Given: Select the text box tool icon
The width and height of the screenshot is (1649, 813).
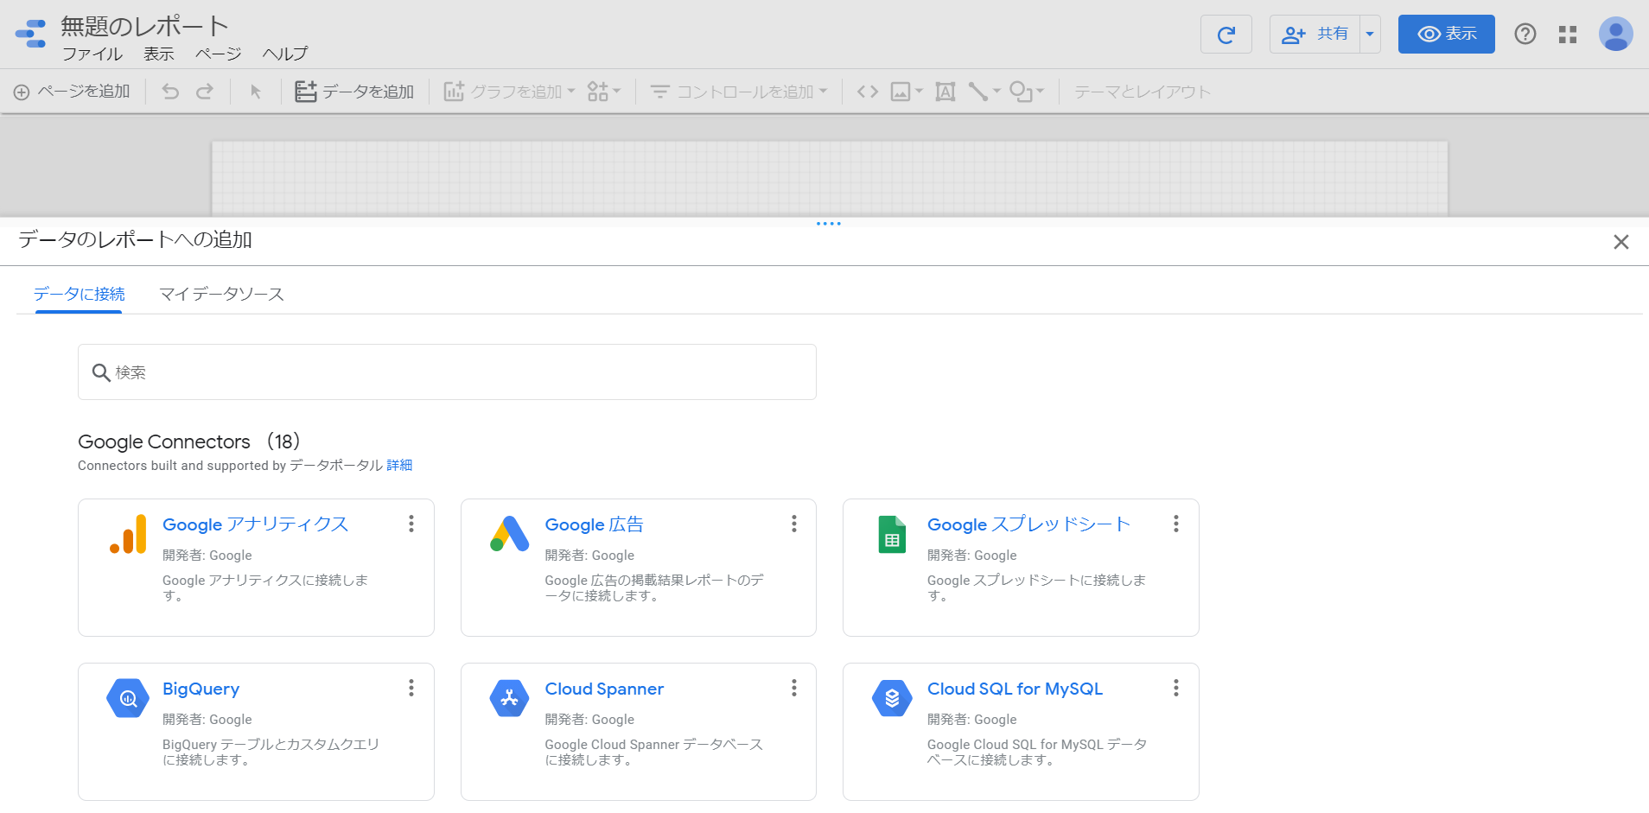Looking at the screenshot, I should tap(945, 92).
